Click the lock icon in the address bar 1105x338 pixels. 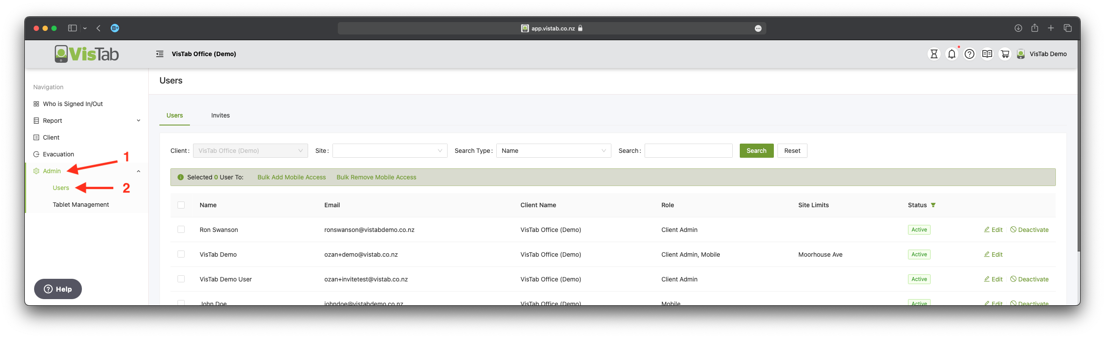(x=580, y=28)
